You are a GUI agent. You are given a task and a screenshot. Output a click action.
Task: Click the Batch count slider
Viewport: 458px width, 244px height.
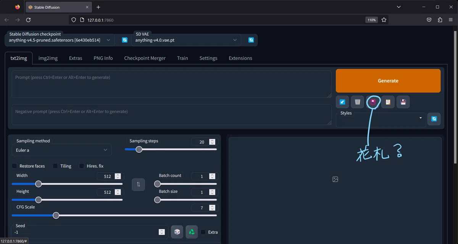click(x=185, y=184)
